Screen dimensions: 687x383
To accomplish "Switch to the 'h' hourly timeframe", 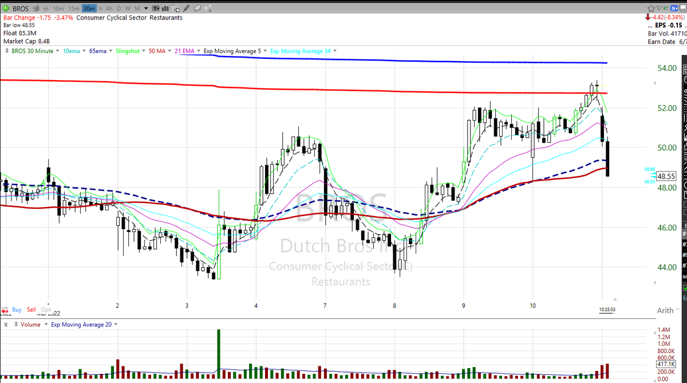I will [101, 9].
